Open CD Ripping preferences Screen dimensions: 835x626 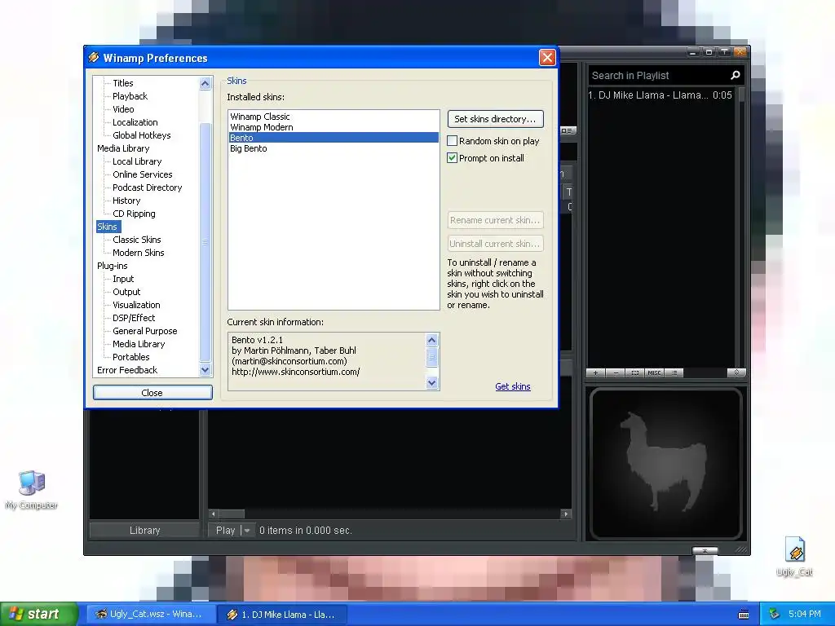134,214
